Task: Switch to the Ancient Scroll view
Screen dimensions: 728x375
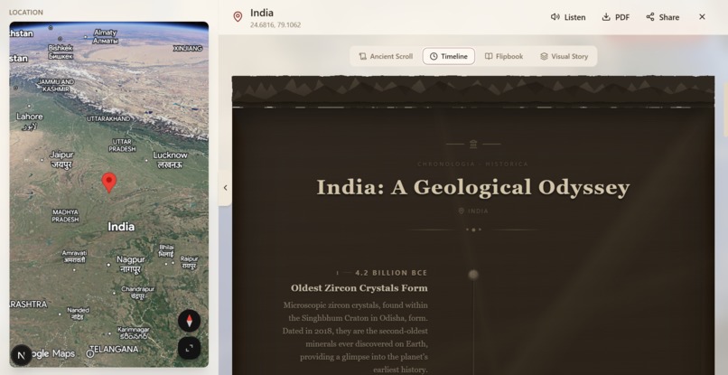Action: (386, 56)
